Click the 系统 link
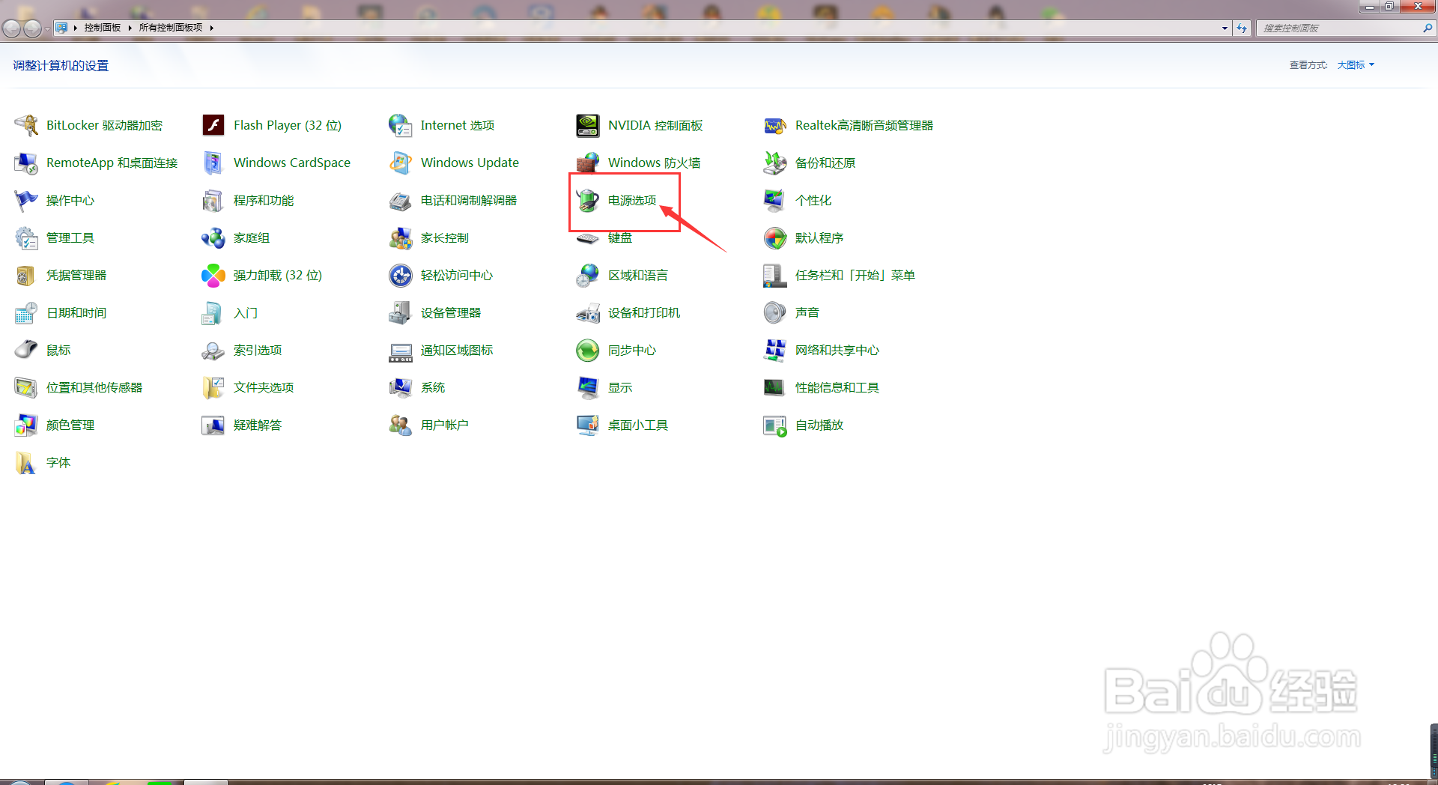This screenshot has width=1438, height=785. [433, 387]
